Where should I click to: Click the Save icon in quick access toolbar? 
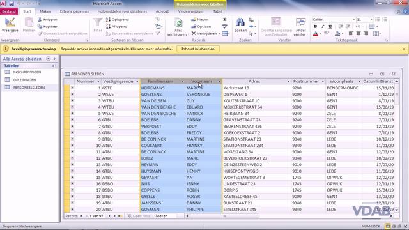pyautogui.click(x=12, y=4)
